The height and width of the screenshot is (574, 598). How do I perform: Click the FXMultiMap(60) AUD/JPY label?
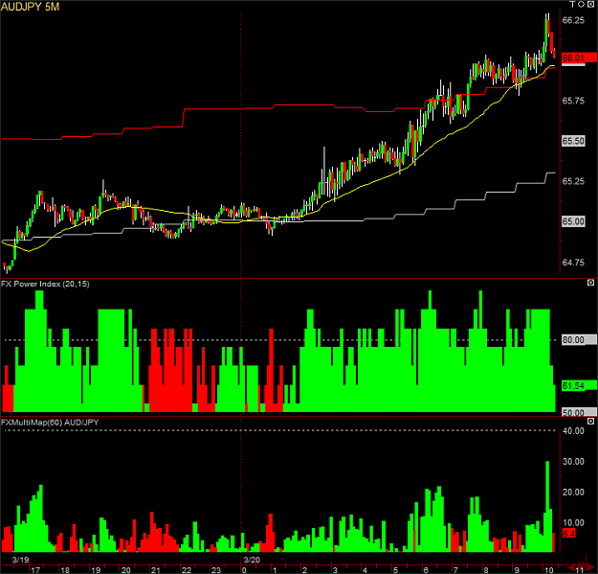click(50, 423)
